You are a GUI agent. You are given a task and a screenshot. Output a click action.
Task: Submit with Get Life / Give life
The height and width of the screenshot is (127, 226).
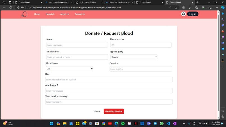point(114,111)
